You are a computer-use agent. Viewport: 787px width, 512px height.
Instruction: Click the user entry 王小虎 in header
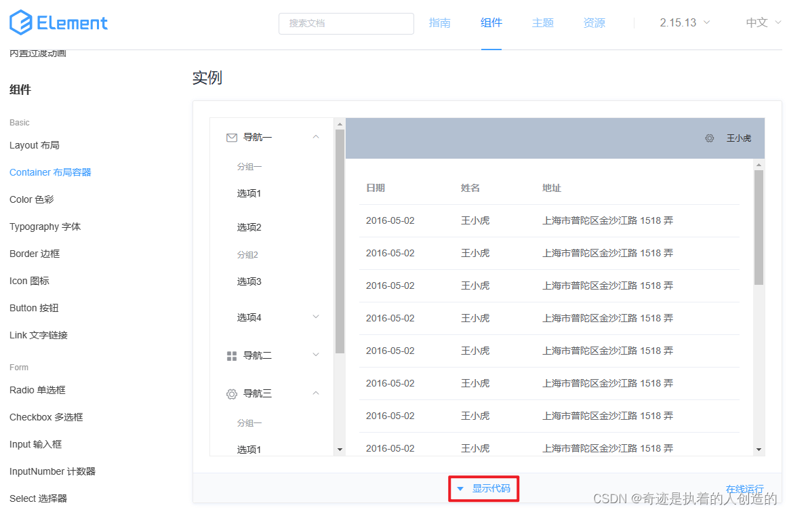[x=738, y=138]
